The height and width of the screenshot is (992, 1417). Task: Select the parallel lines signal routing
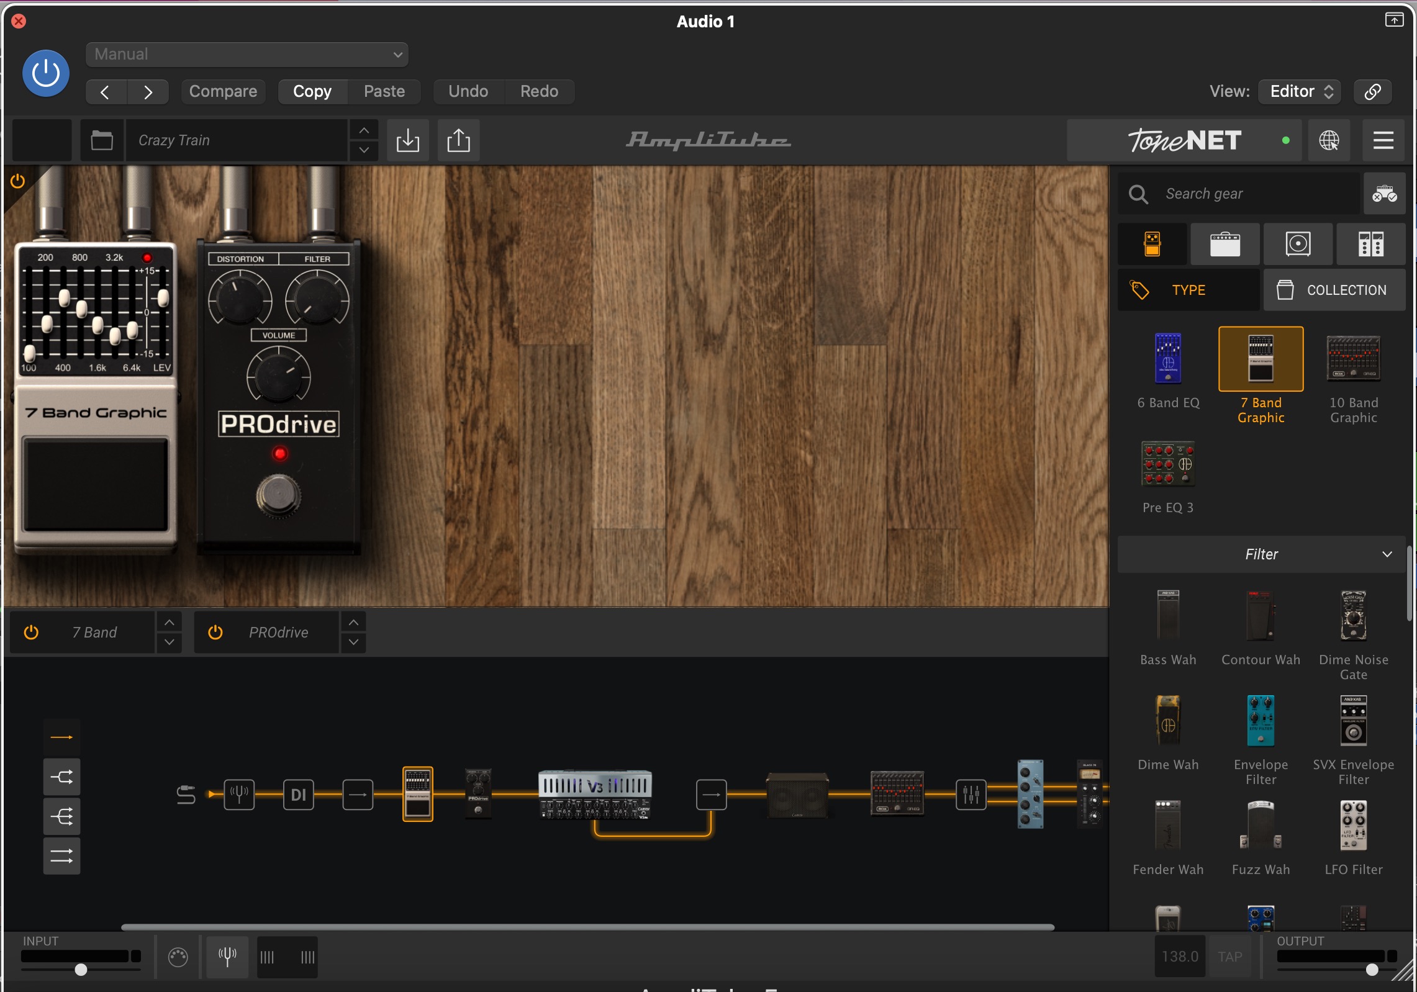(x=61, y=856)
